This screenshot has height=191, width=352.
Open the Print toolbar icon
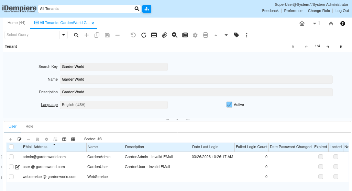coord(206,35)
